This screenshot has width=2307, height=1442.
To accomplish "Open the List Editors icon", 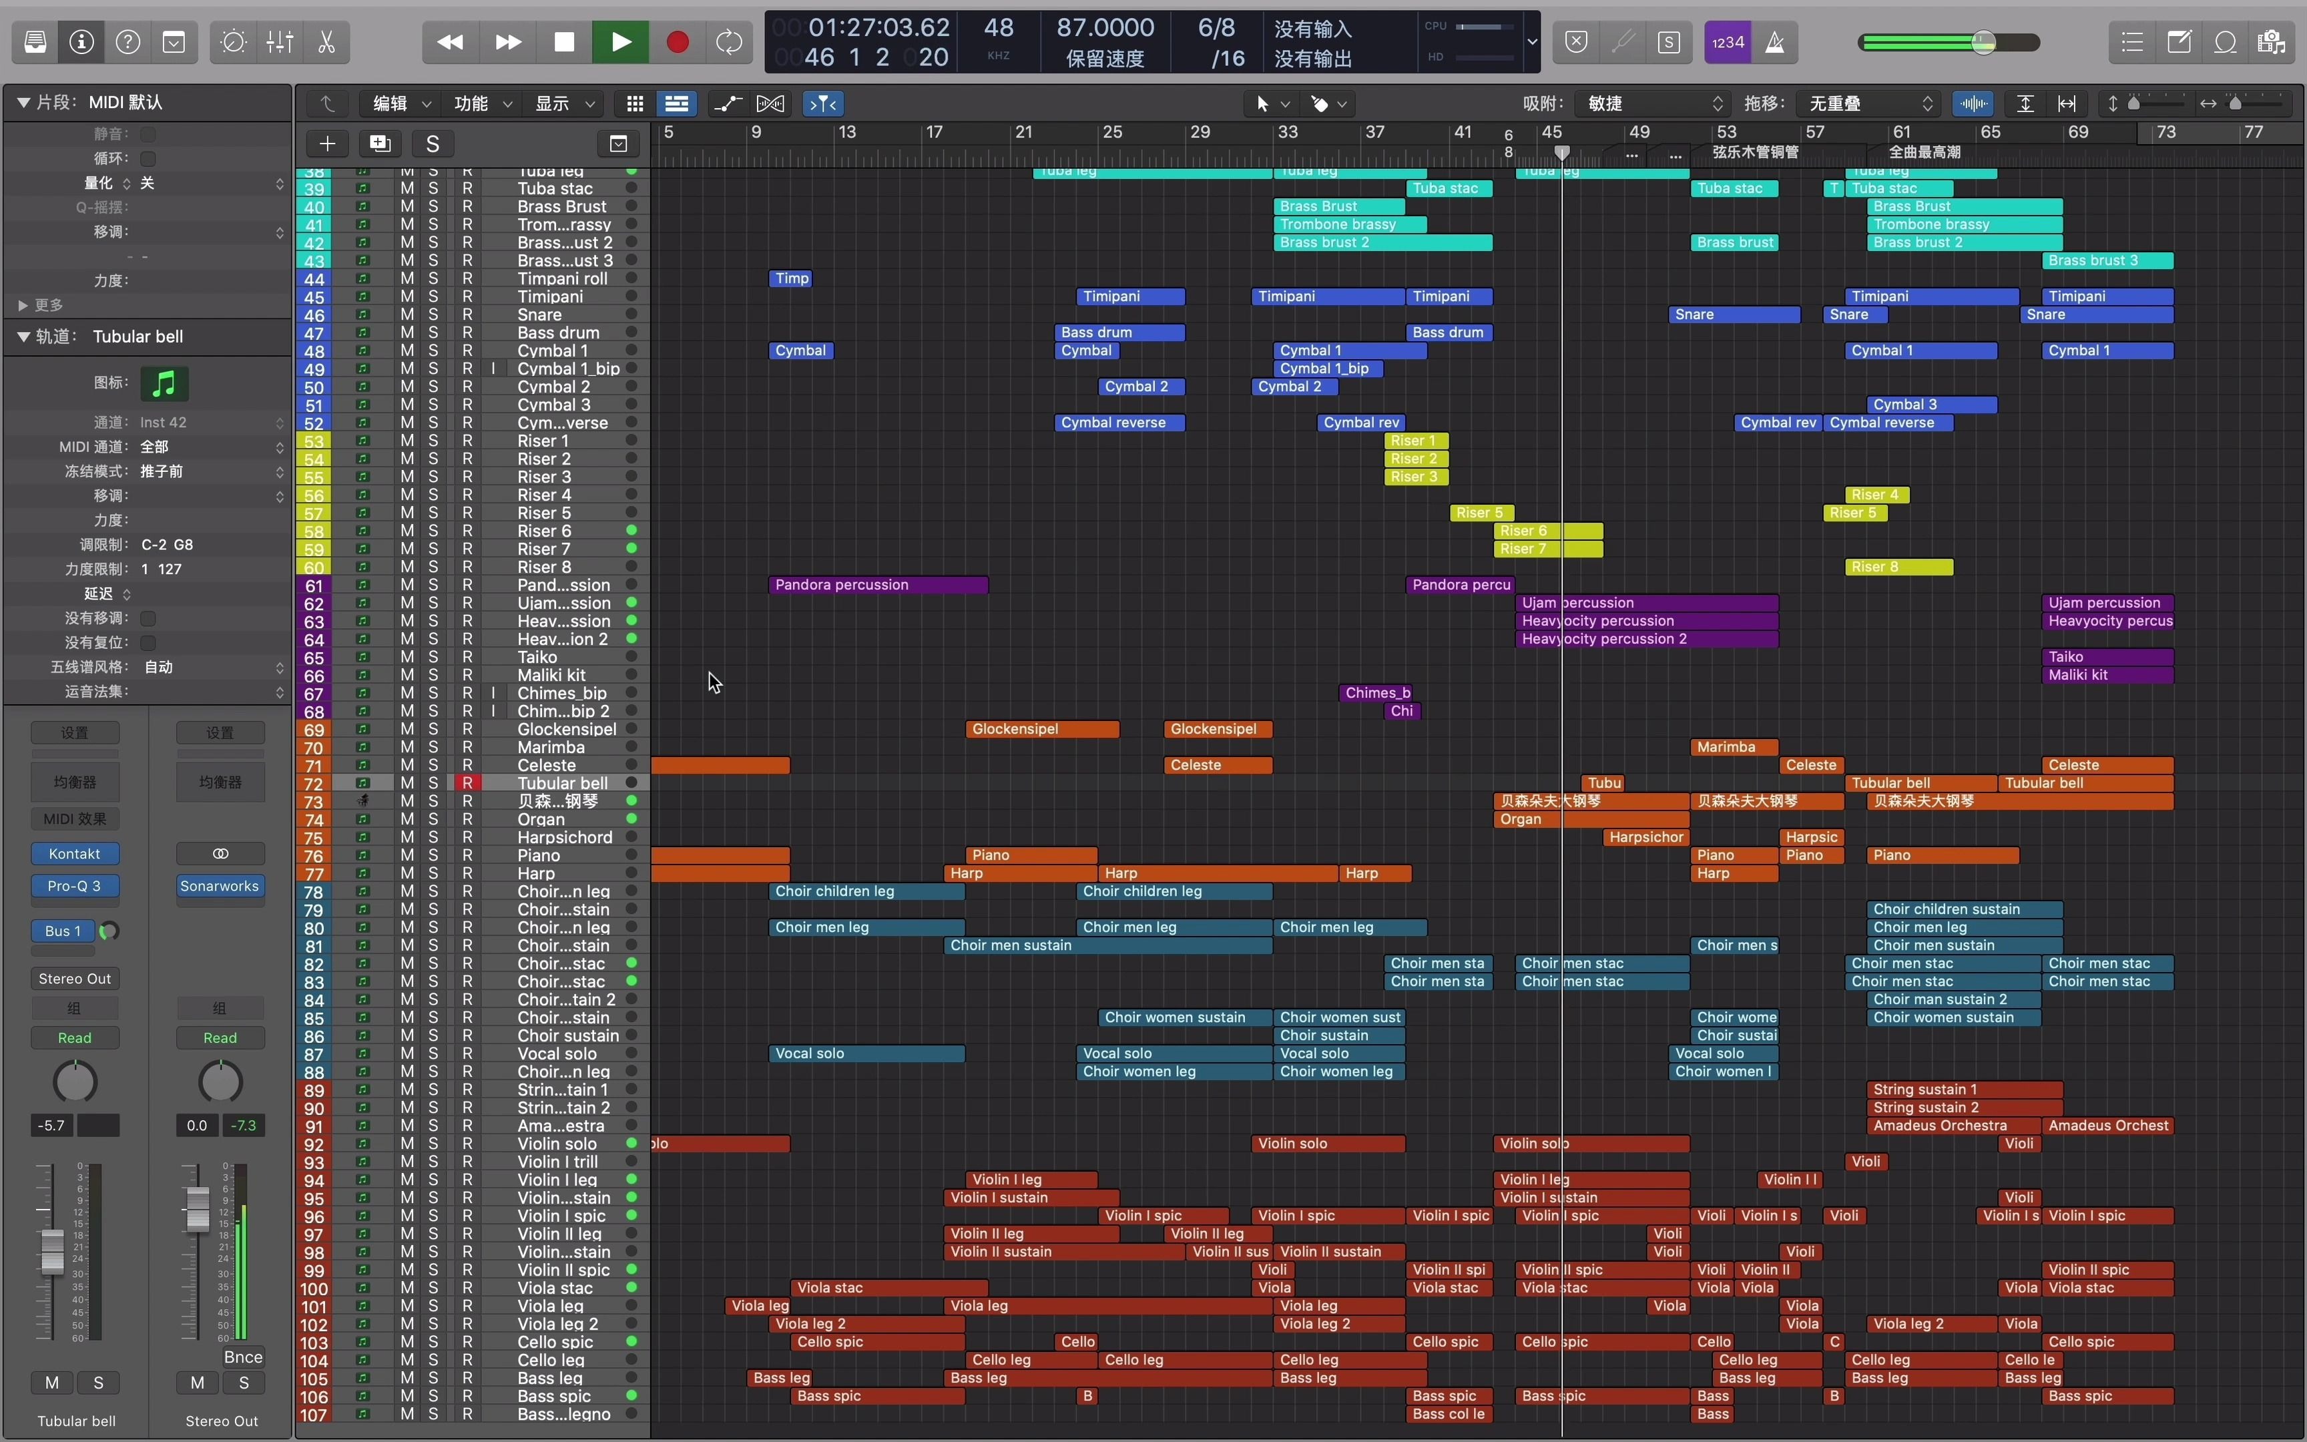I will (x=2133, y=42).
